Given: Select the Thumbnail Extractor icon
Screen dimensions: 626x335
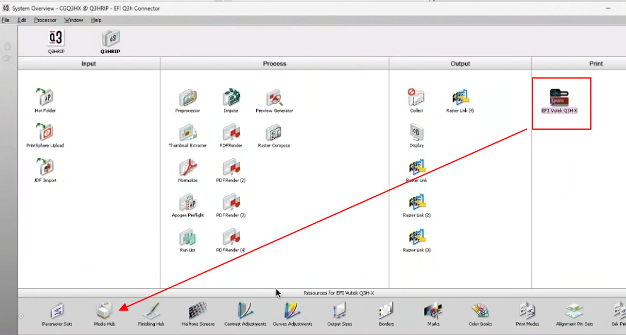Looking at the screenshot, I should 188,132.
